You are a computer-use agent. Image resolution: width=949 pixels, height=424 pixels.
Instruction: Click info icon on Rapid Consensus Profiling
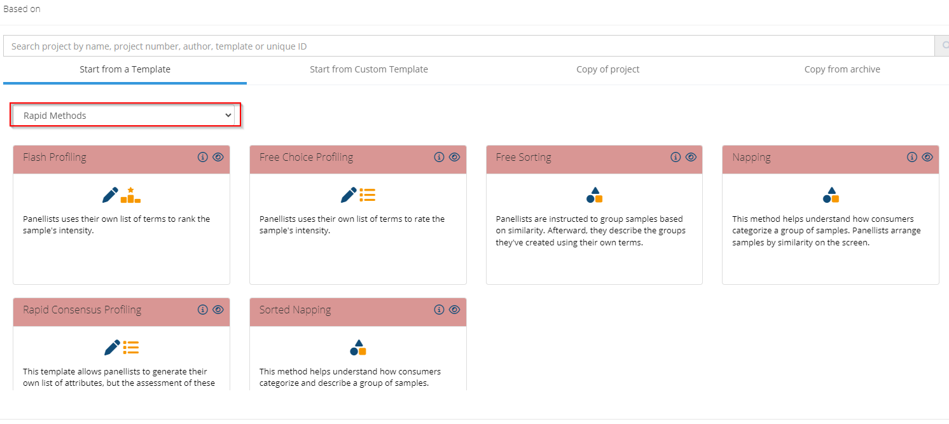pos(203,310)
